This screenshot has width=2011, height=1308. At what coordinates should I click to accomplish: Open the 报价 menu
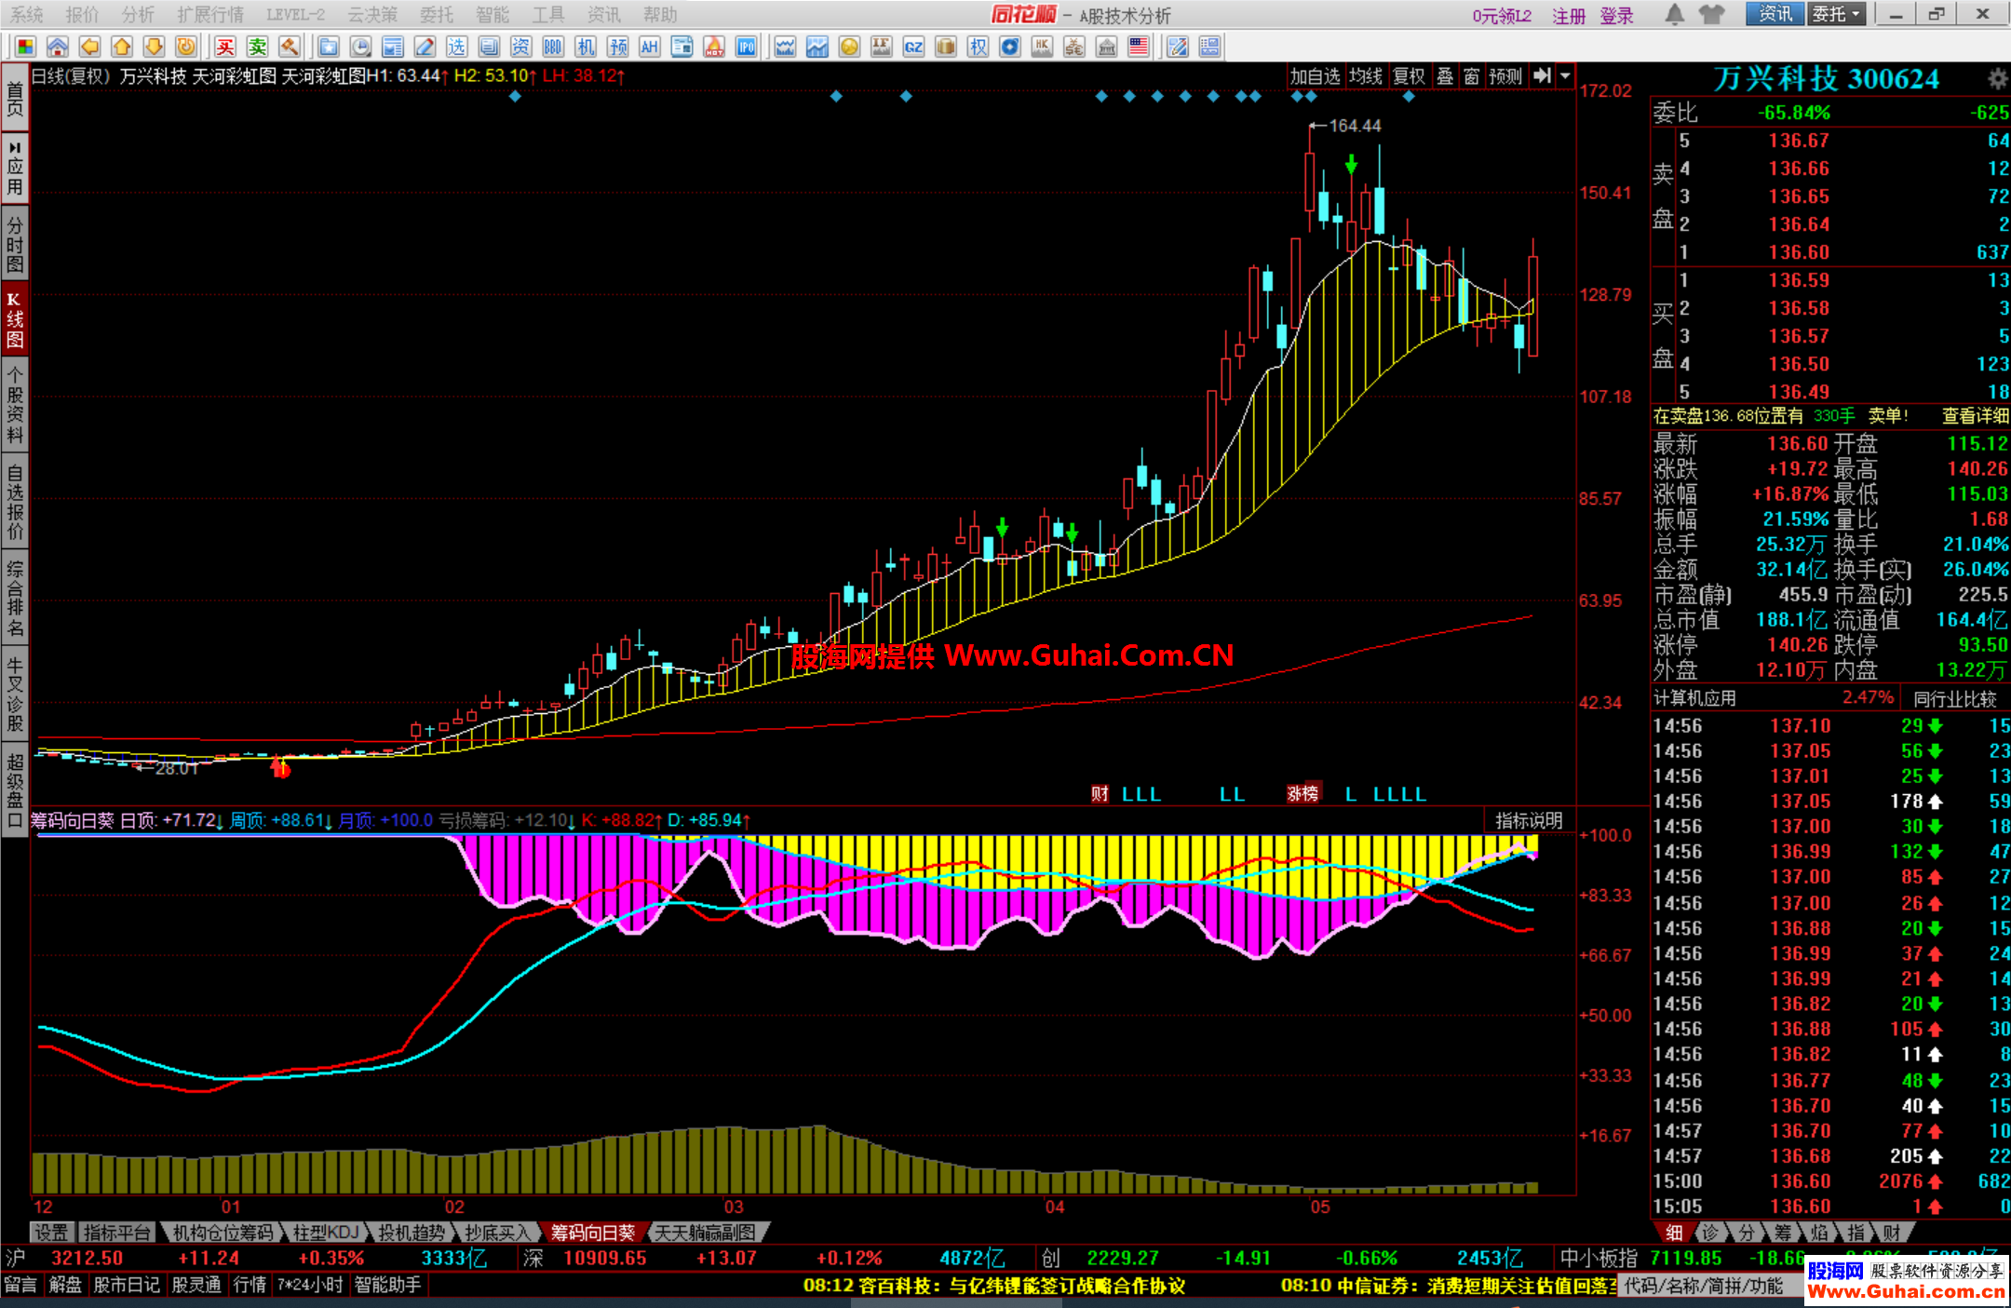[82, 15]
